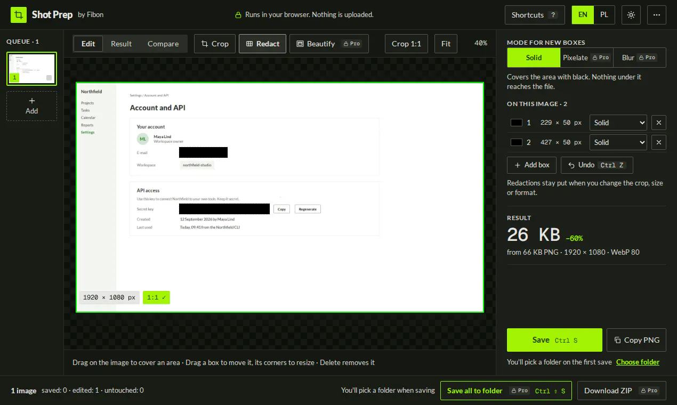Open the Beautify Pro tool
Screen dimensions: 677x405
(329, 44)
